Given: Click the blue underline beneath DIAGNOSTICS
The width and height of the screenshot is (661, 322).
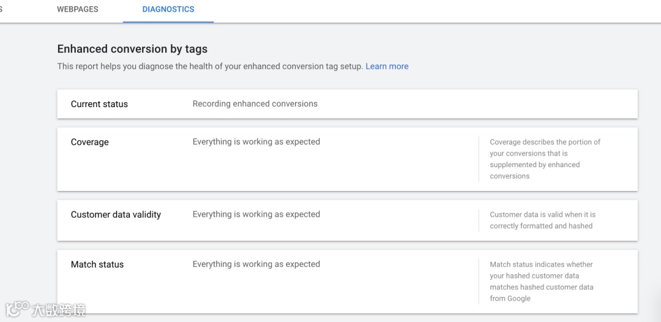Looking at the screenshot, I should click(x=168, y=22).
